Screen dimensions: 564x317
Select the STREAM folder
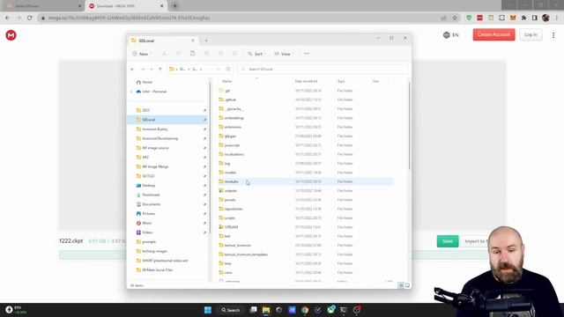tap(231, 227)
